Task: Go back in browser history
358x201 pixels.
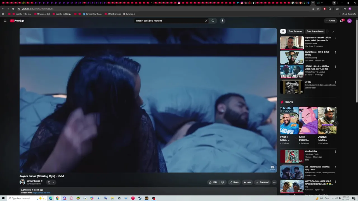Action: [3, 9]
